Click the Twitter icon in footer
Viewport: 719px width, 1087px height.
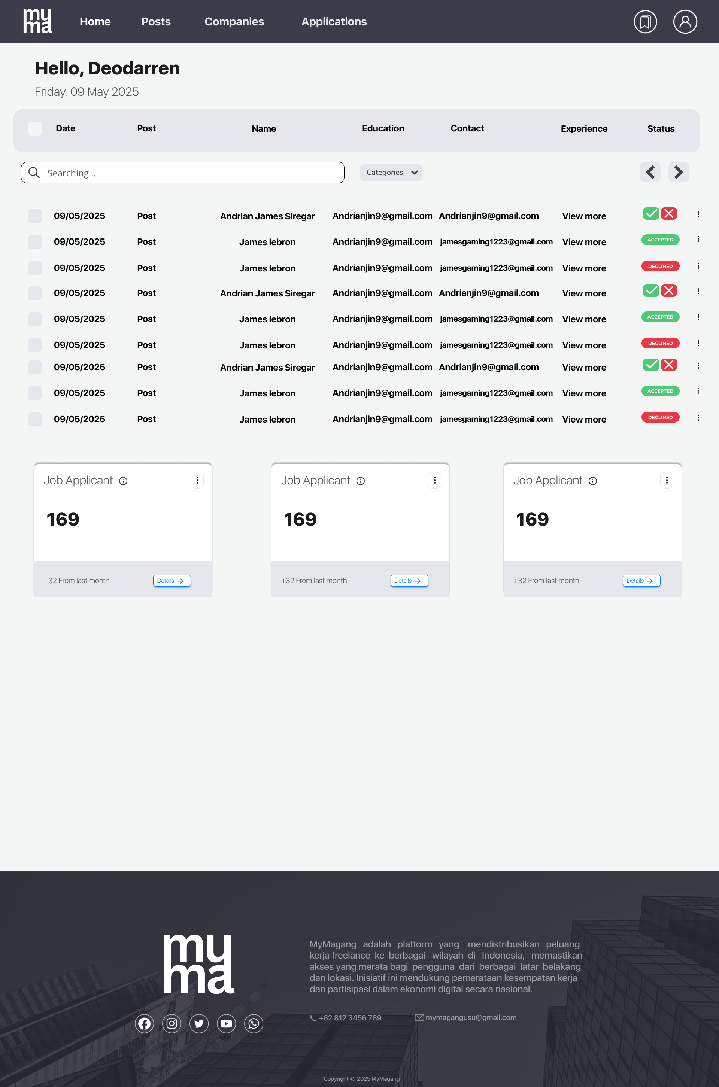(x=199, y=1023)
